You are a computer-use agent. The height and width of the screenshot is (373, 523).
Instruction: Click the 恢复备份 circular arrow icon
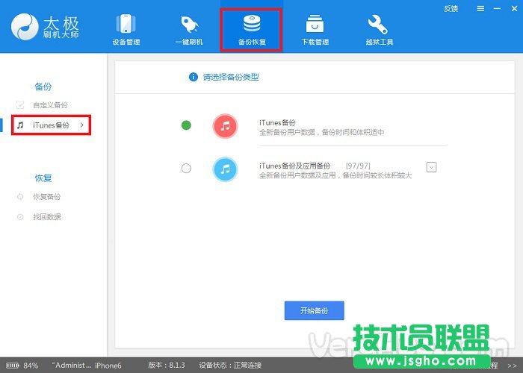pos(20,197)
